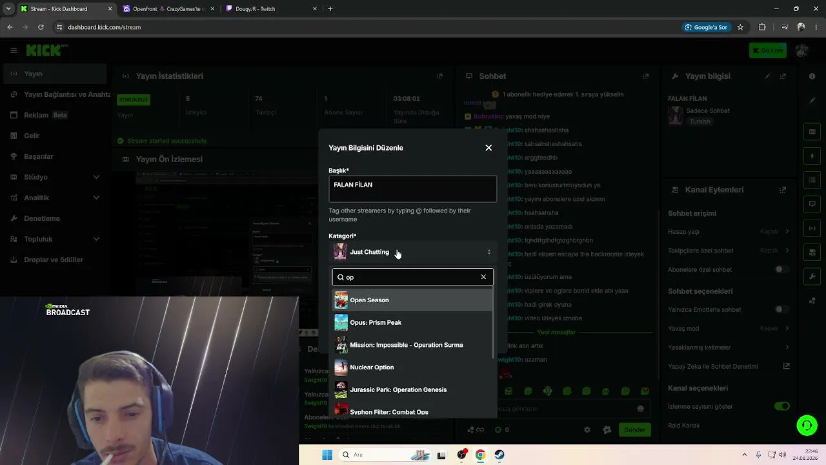Open the profile avatar menu
The image size is (826, 465).
click(802, 50)
